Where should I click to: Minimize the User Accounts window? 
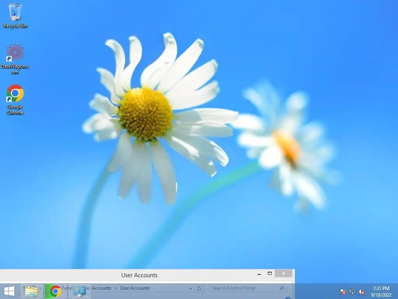coord(259,274)
